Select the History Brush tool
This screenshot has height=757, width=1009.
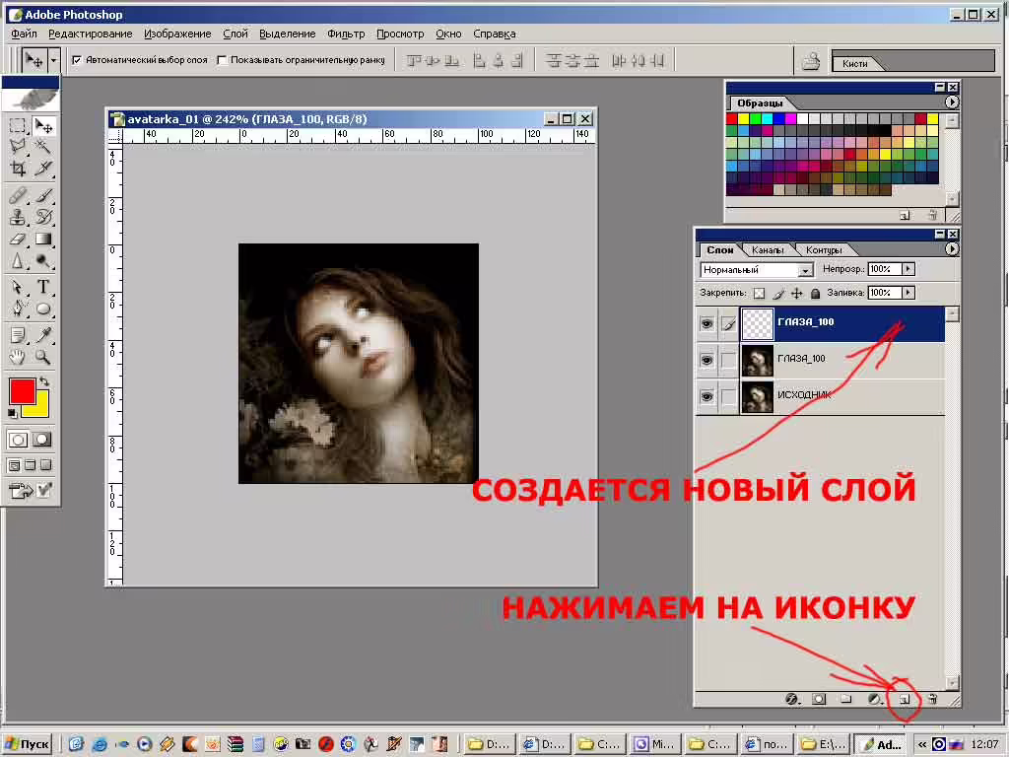(x=43, y=218)
